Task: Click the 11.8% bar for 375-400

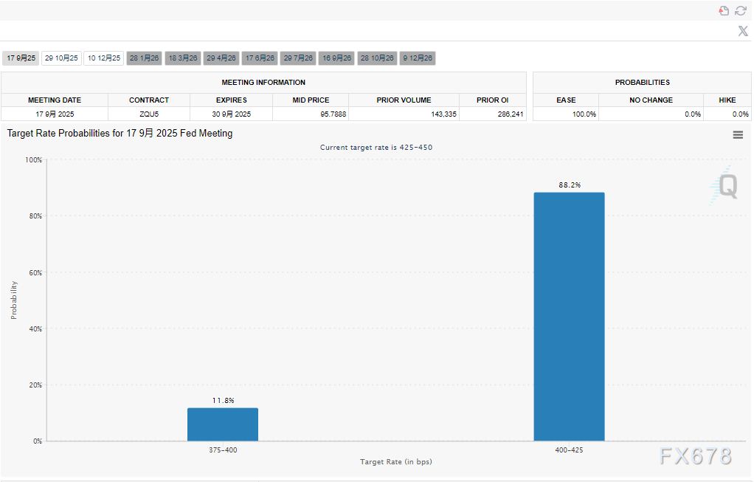Action: [x=223, y=424]
